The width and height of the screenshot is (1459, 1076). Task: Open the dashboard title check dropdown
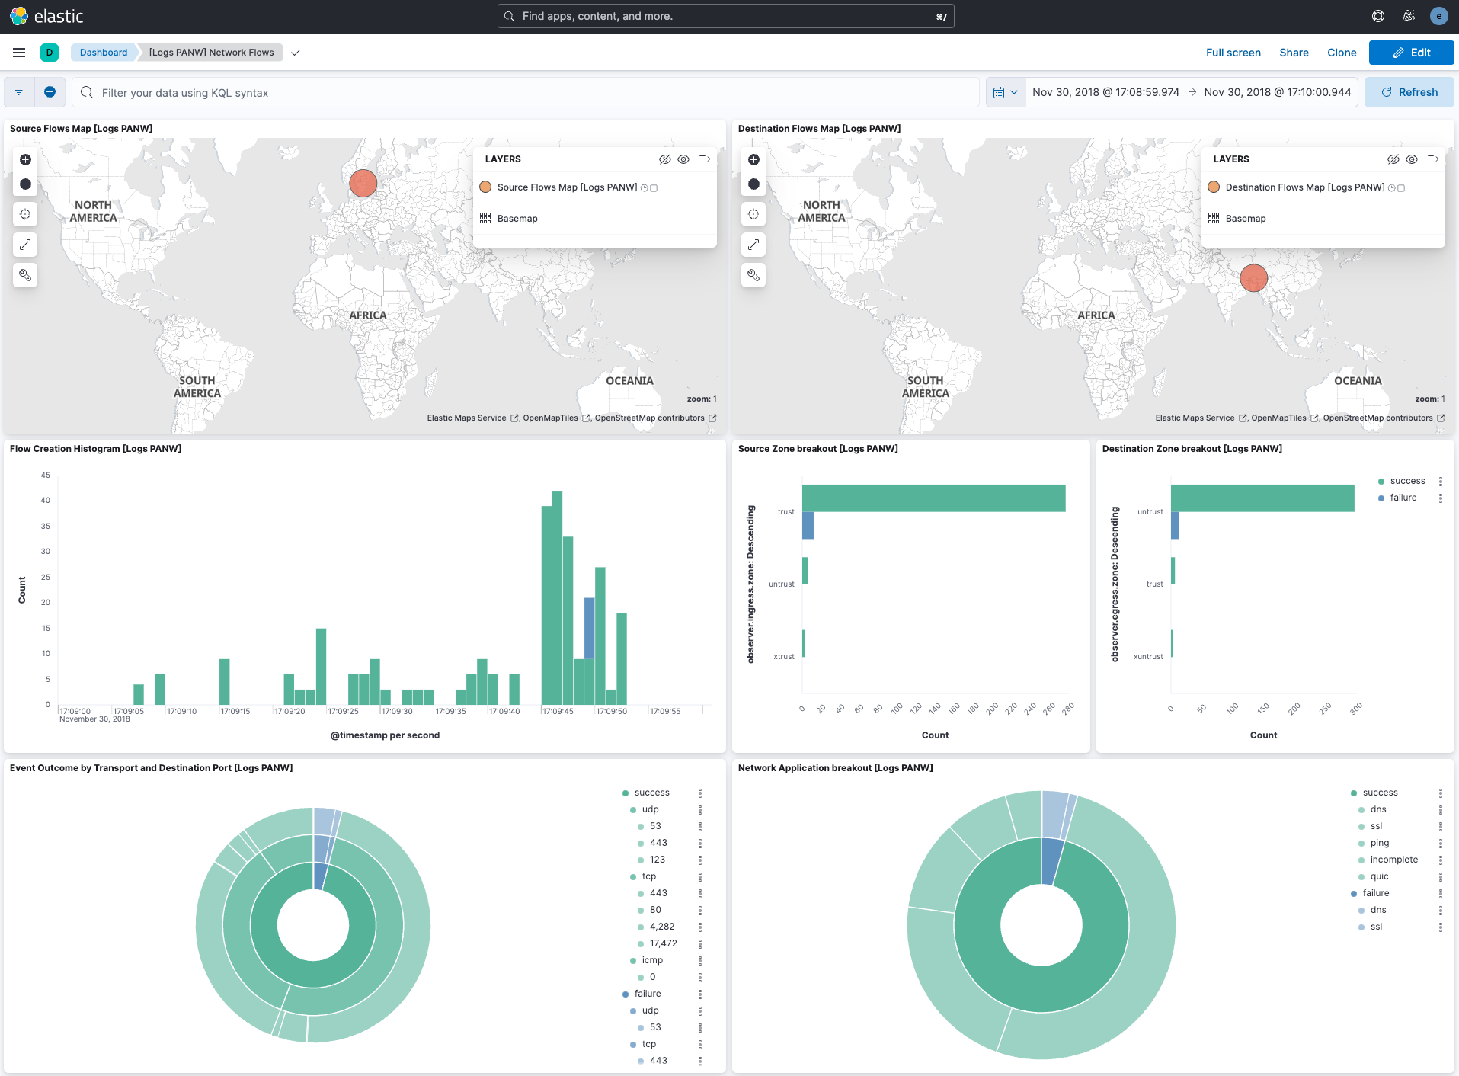(296, 53)
